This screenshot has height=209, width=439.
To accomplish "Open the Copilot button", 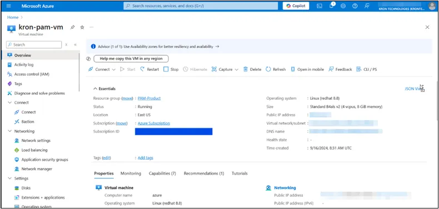I will click(x=296, y=6).
